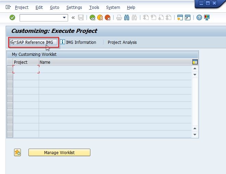Click the green Back icon
Image resolution: width=226 pixels, height=174 pixels.
(x=92, y=17)
